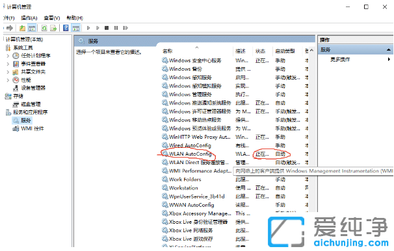Select 服务 in the left tree

coord(26,121)
